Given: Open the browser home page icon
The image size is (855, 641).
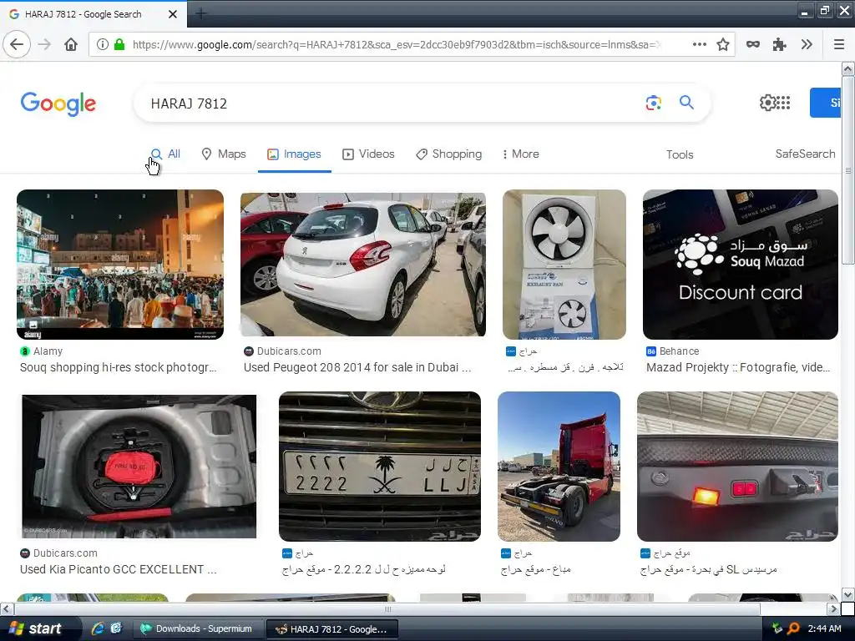Looking at the screenshot, I should pos(71,44).
